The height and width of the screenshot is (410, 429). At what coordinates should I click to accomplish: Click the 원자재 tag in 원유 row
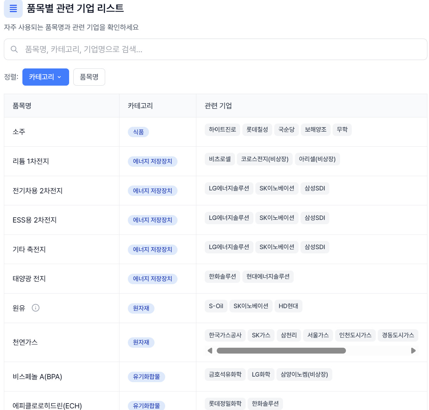click(x=141, y=308)
